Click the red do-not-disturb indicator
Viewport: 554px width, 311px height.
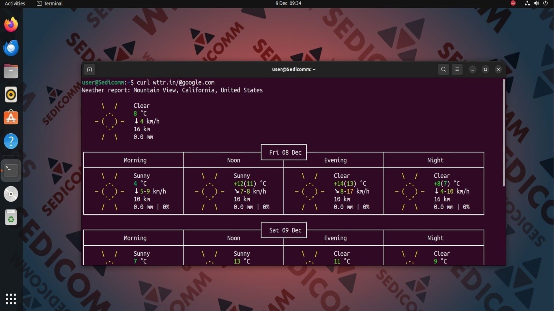click(513, 3)
